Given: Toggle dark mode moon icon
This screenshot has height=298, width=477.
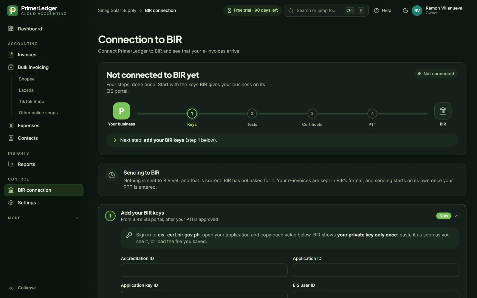Looking at the screenshot, I should tap(405, 10).
